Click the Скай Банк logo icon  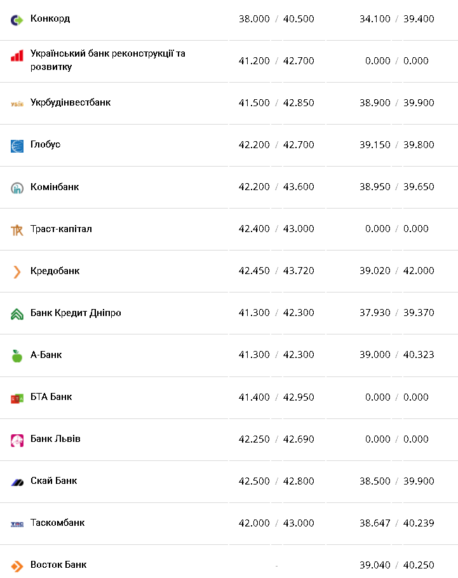(x=17, y=482)
